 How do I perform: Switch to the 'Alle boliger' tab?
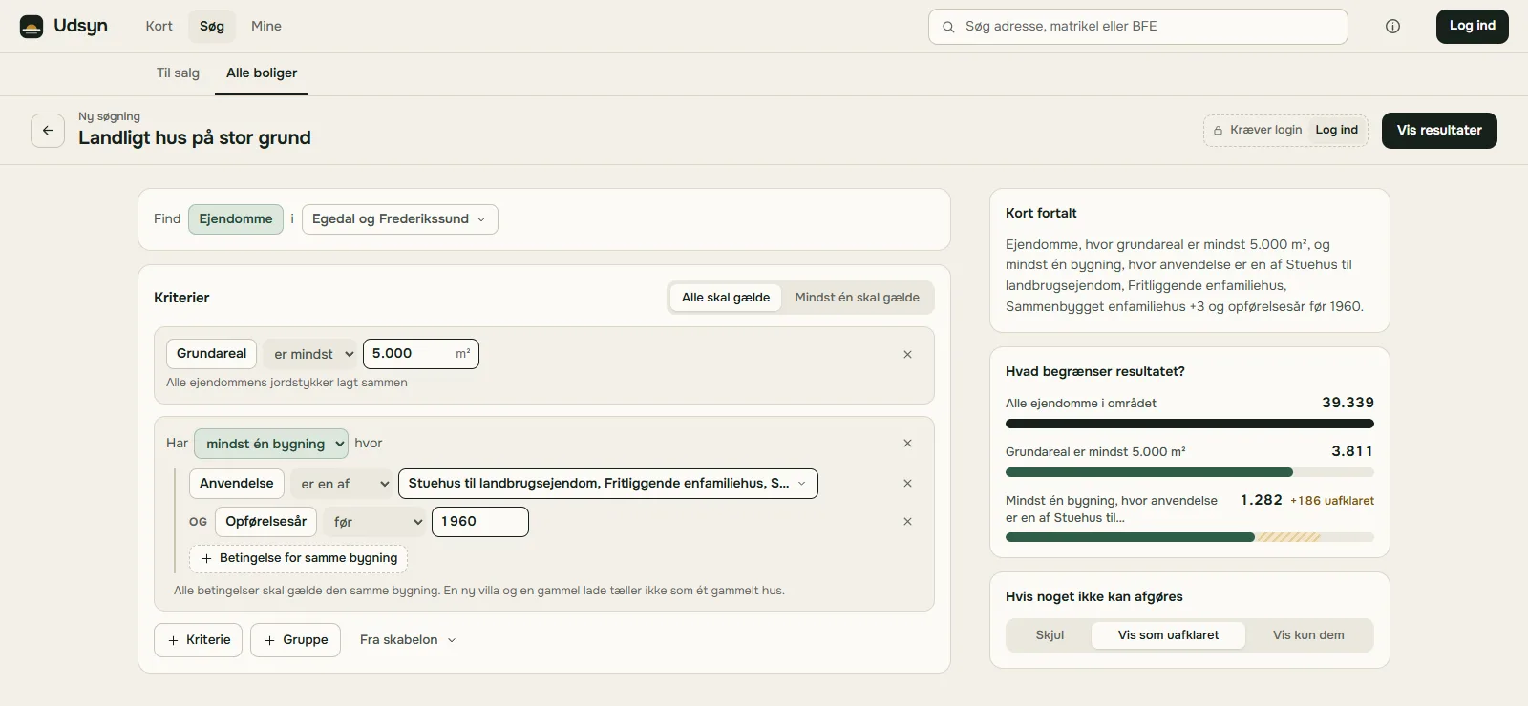262,73
